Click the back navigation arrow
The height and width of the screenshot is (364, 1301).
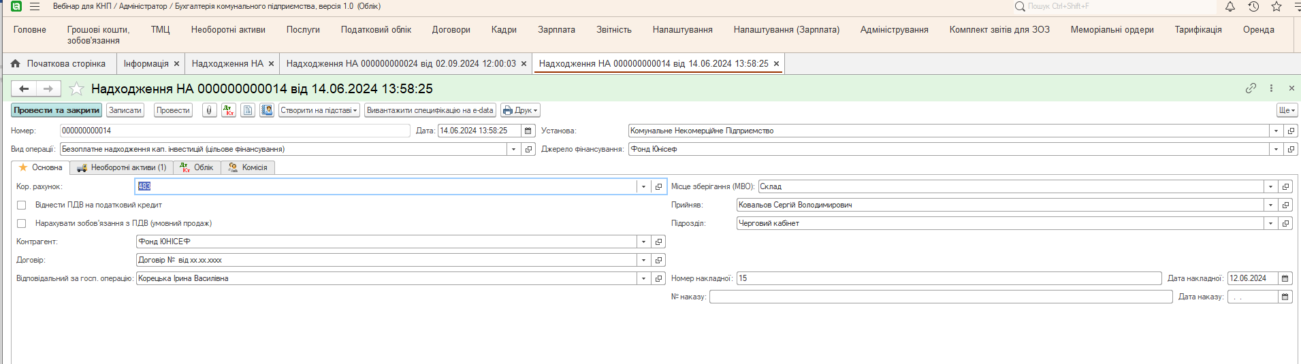click(24, 88)
